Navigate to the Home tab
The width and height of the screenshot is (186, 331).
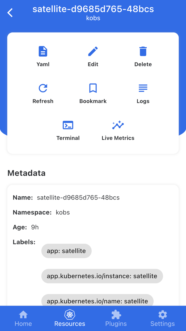coord(23,318)
